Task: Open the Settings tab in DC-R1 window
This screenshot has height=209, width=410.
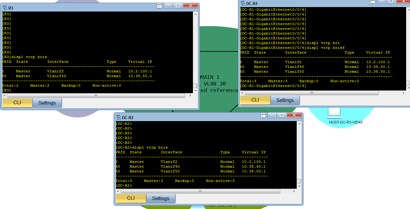Action: [285, 100]
